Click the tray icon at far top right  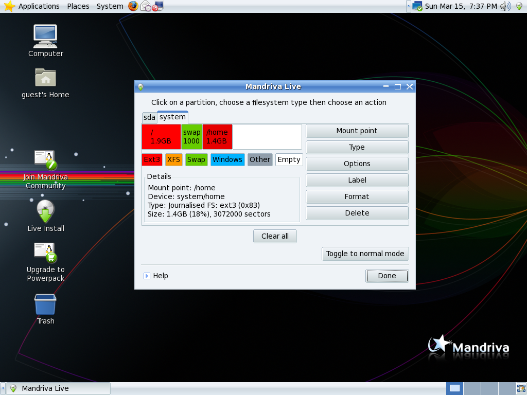point(519,6)
